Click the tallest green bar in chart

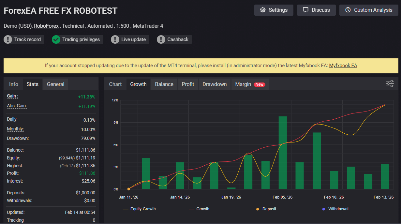(283, 153)
